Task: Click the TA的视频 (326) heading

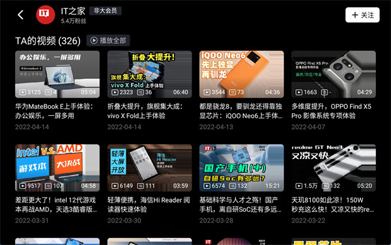Action: pyautogui.click(x=48, y=41)
